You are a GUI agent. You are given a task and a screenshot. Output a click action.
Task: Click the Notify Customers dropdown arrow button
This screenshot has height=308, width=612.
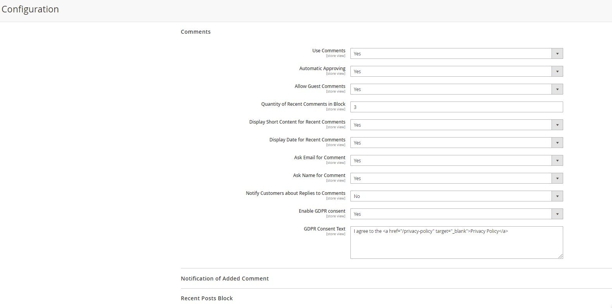click(x=557, y=196)
